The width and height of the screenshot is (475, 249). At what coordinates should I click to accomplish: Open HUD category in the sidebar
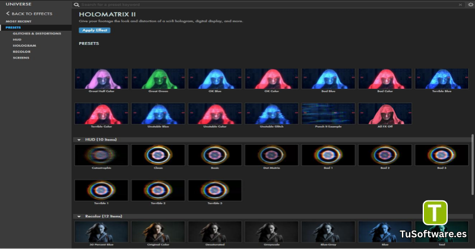pyautogui.click(x=17, y=40)
